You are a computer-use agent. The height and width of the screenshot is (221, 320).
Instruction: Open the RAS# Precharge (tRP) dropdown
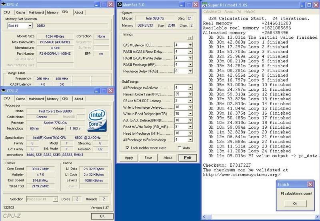click(190, 65)
